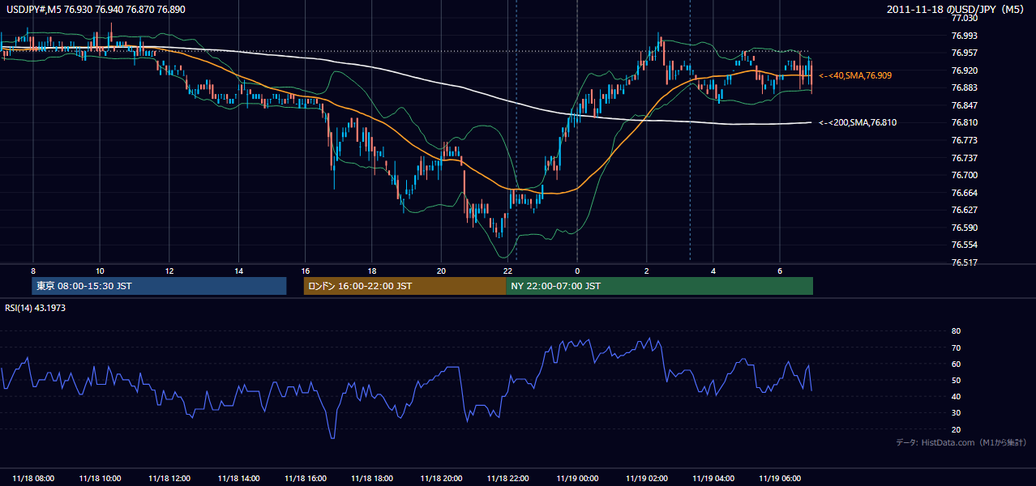Click hour label 16 under price chart

[305, 270]
